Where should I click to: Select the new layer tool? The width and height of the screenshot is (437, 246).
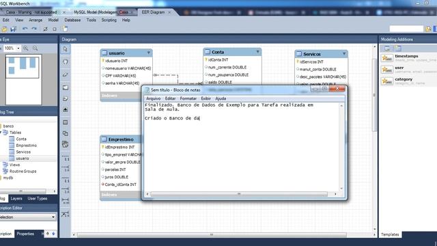(x=66, y=87)
